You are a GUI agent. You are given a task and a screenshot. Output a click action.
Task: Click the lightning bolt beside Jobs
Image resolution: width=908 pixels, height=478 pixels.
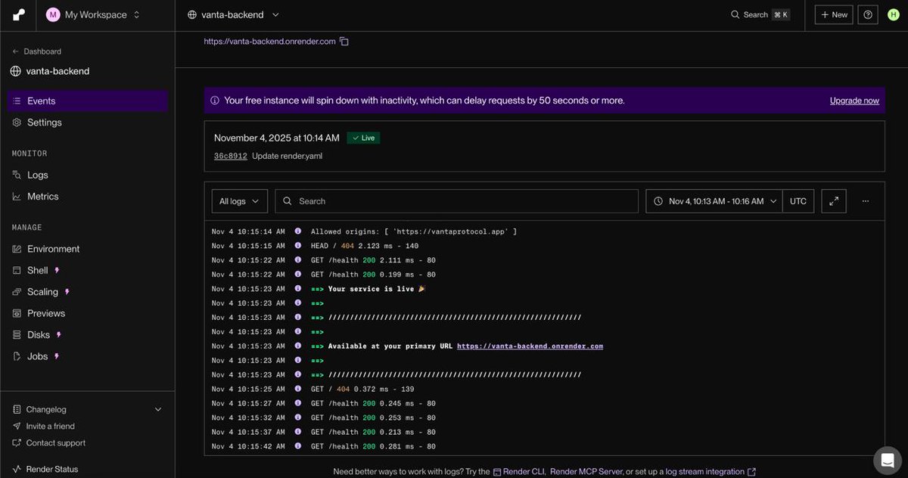pyautogui.click(x=57, y=356)
